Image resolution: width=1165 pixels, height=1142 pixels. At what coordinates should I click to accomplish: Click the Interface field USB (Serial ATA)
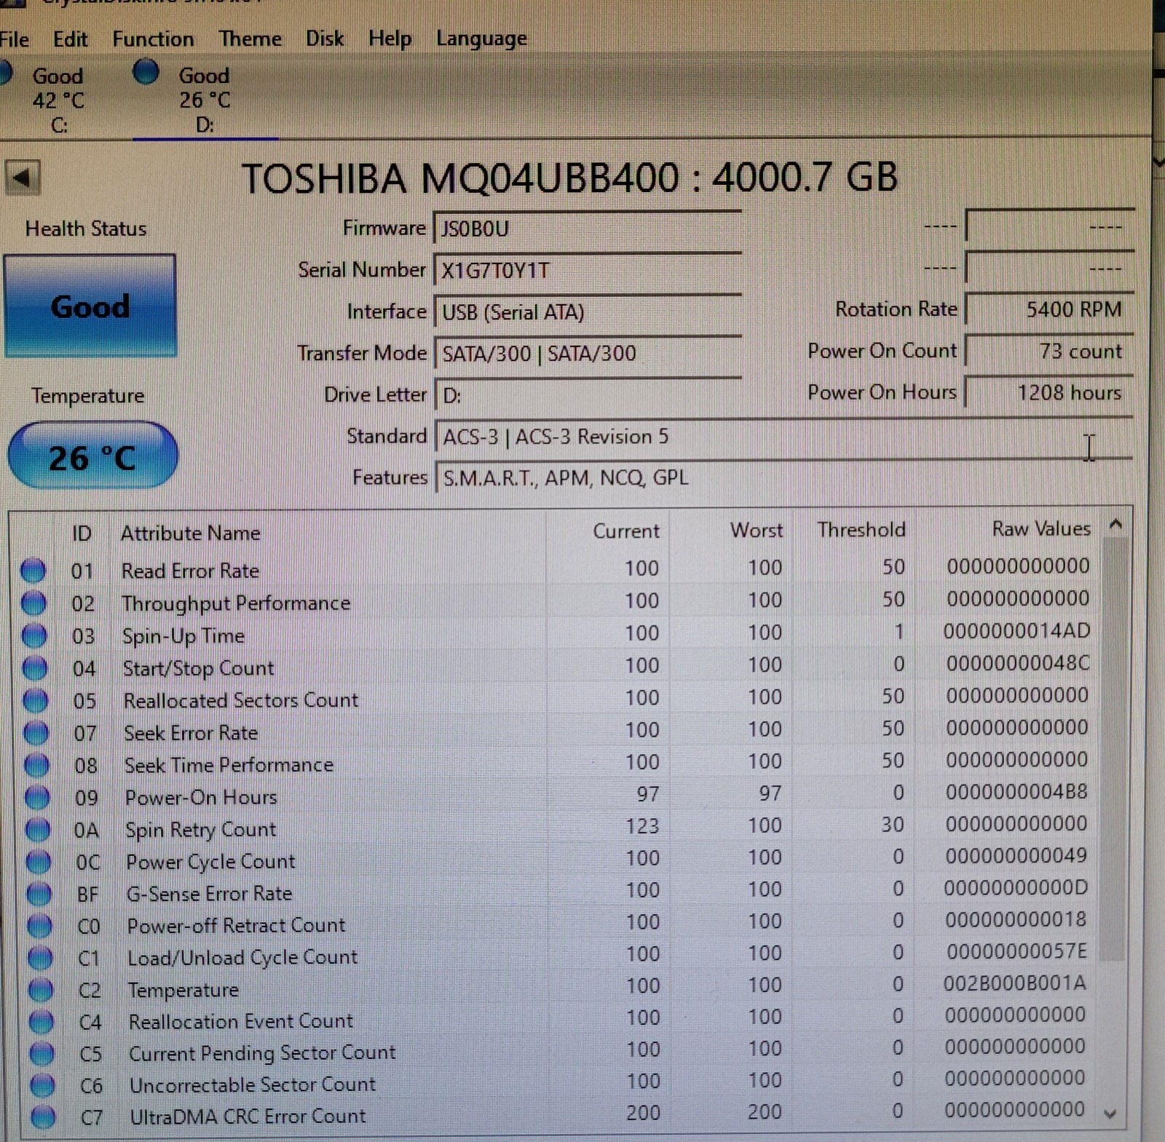(x=588, y=312)
